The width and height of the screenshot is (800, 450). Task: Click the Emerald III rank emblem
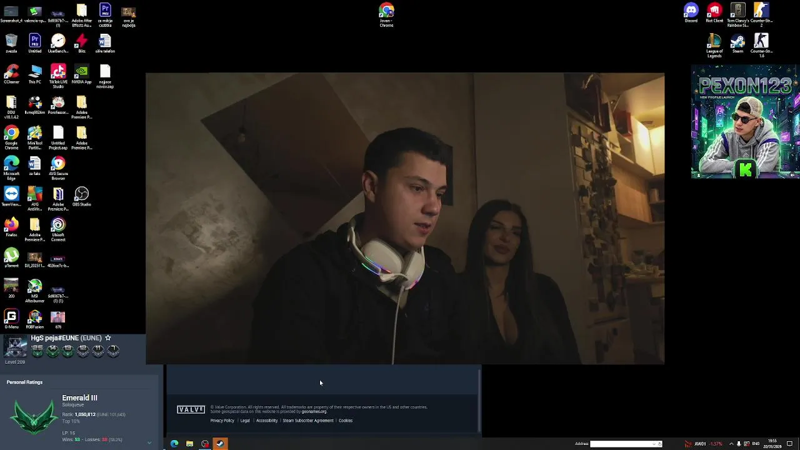[33, 417]
